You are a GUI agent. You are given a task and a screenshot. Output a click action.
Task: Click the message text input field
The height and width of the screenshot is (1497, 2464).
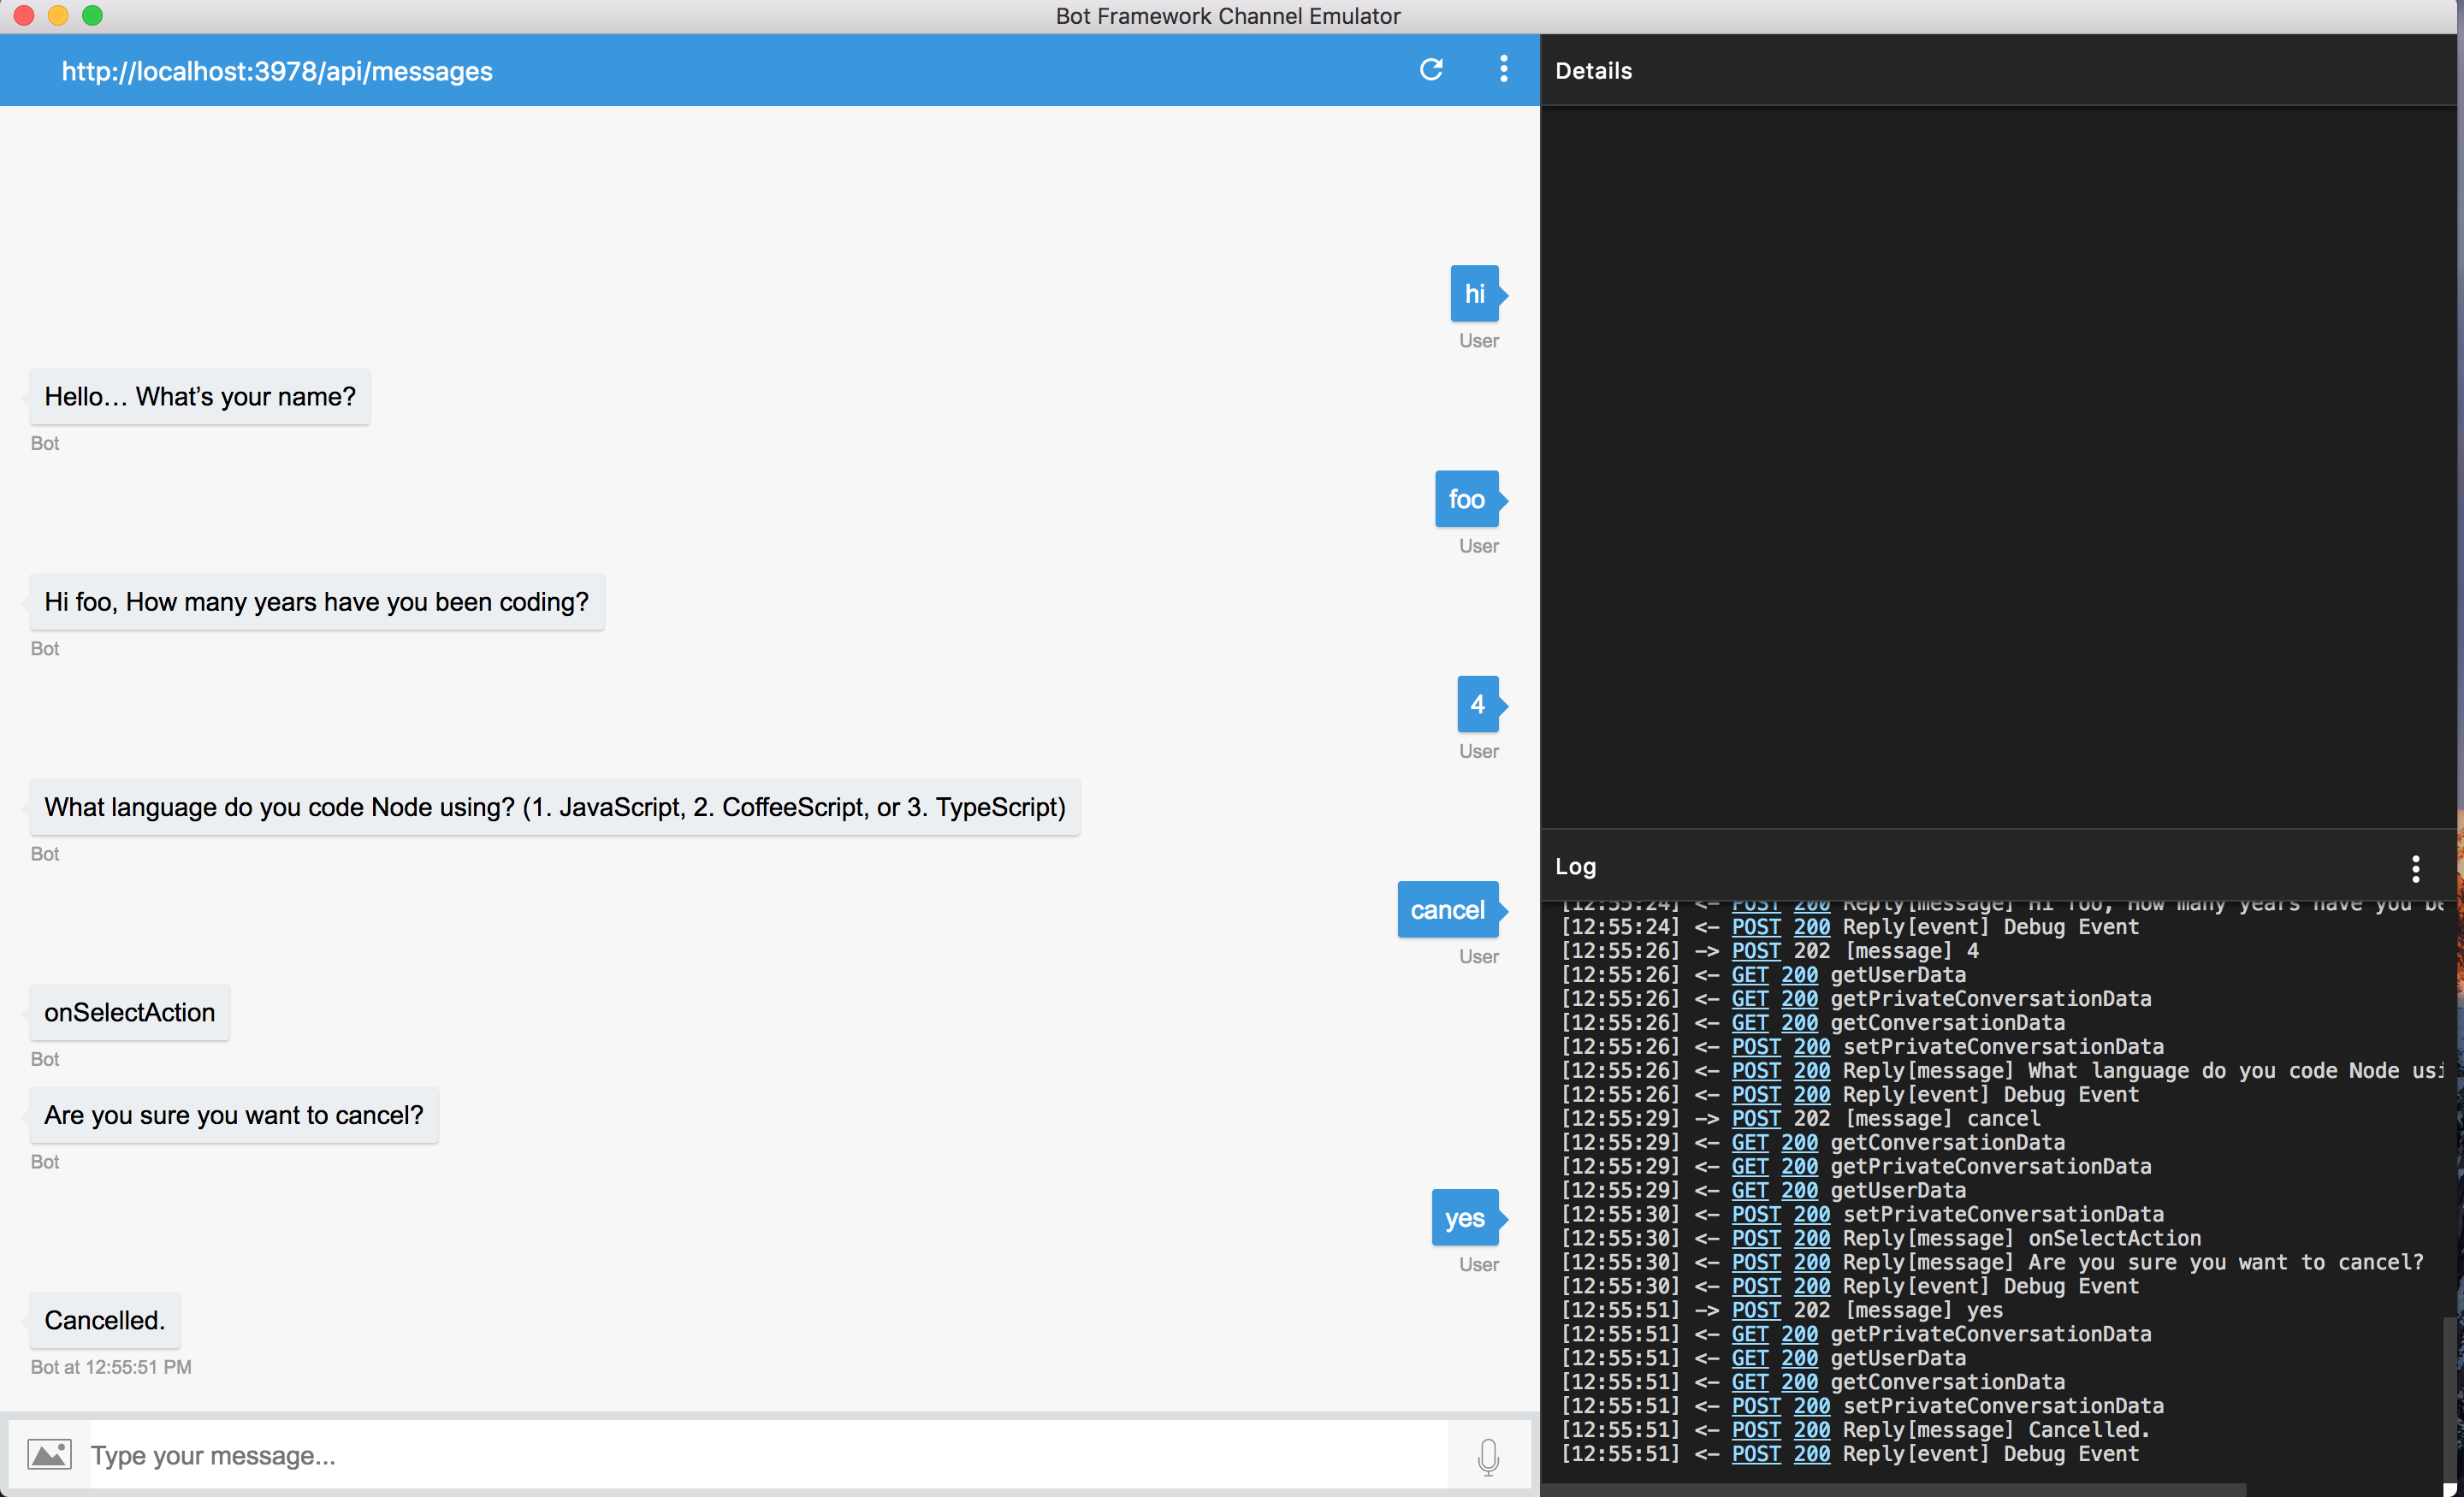(760, 1455)
